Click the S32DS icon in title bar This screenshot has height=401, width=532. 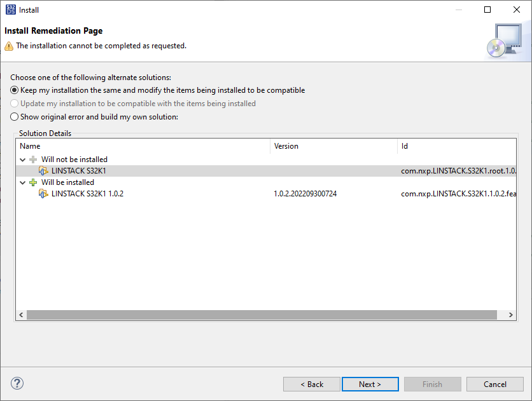coord(11,10)
